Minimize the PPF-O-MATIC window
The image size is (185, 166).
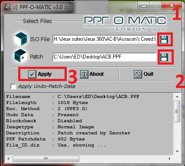[x=144, y=6]
